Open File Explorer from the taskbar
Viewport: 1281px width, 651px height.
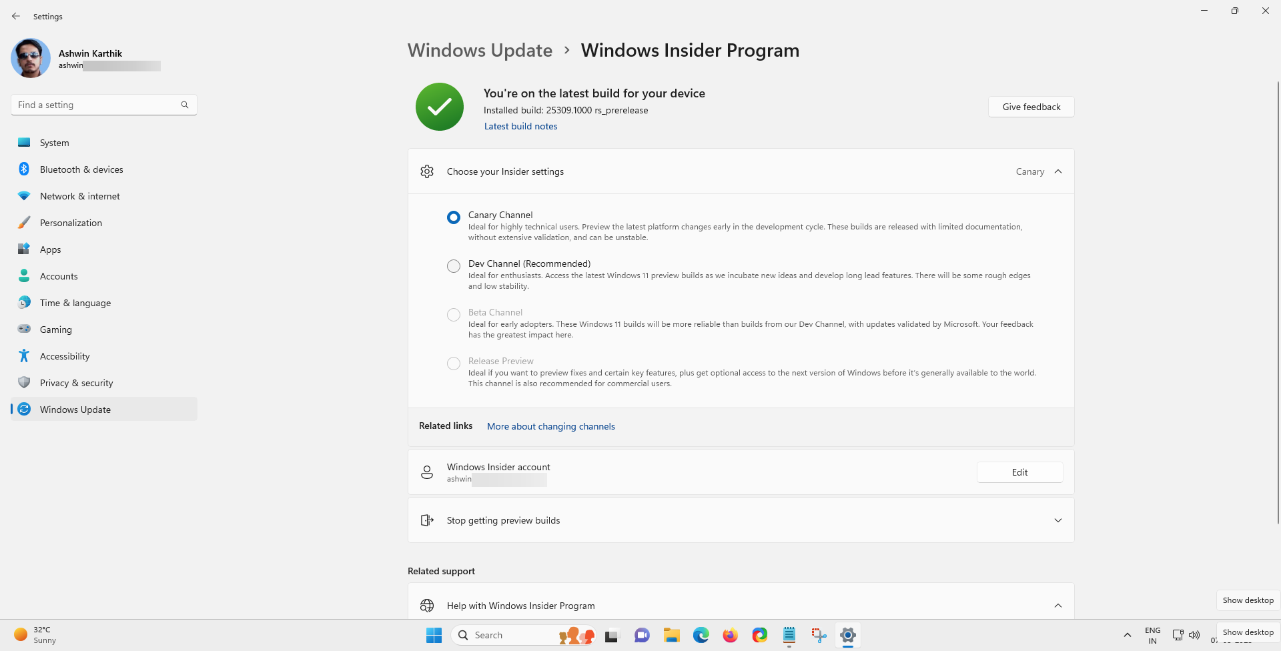671,635
